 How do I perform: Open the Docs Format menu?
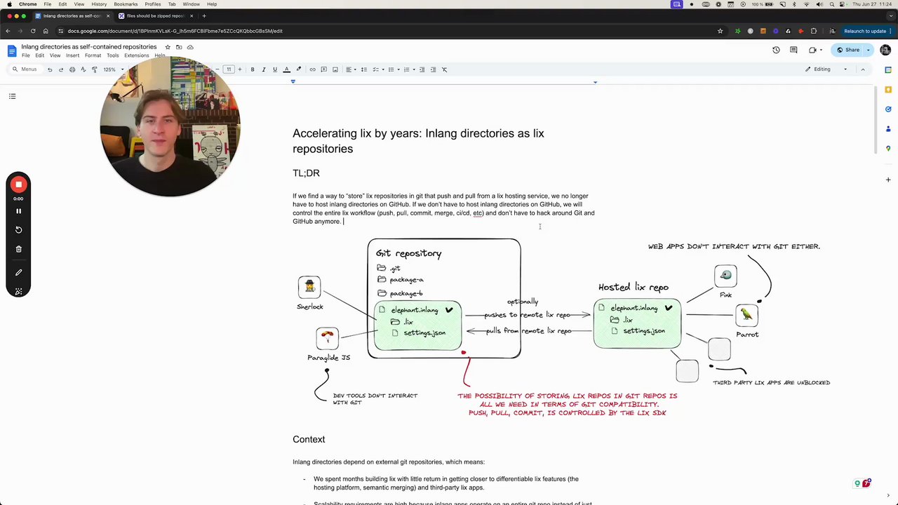point(93,55)
